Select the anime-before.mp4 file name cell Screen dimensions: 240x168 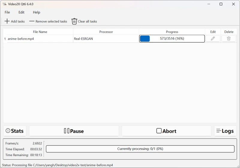click(40, 39)
